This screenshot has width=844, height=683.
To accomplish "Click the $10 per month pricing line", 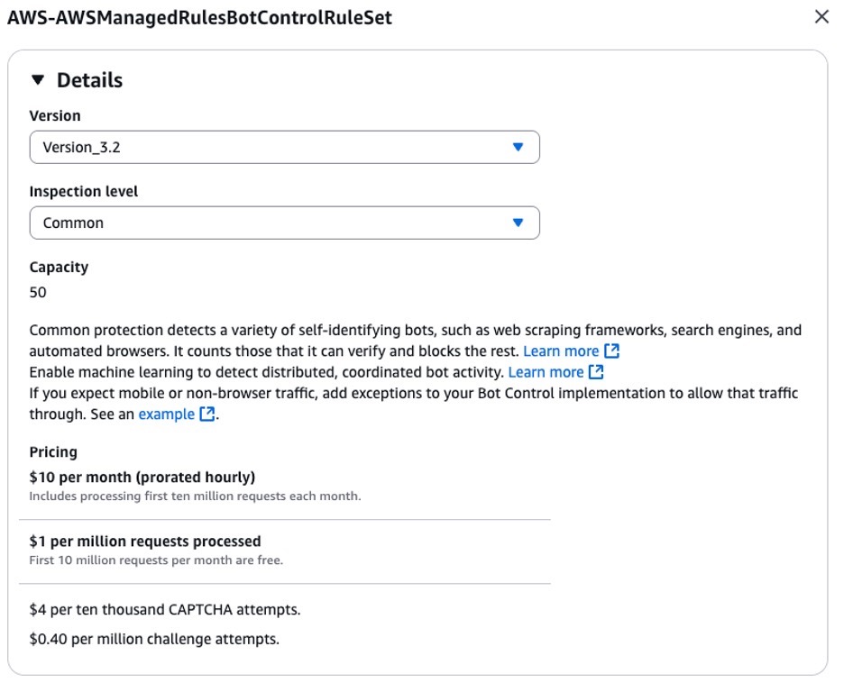I will pyautogui.click(x=142, y=477).
